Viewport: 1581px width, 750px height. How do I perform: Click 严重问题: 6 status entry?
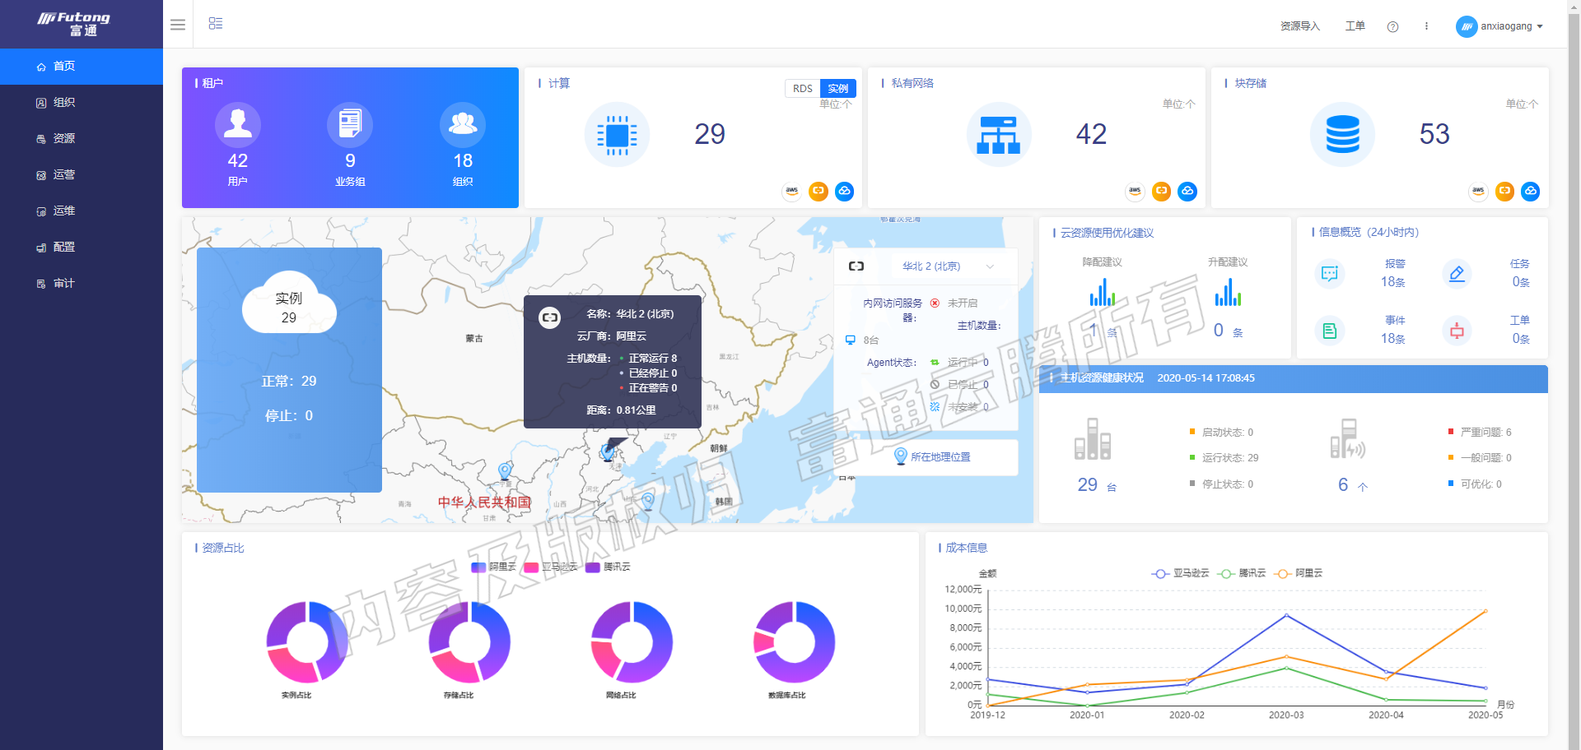tap(1480, 433)
